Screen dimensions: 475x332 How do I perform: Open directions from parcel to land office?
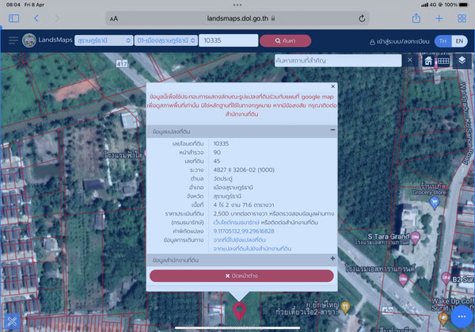click(253, 249)
